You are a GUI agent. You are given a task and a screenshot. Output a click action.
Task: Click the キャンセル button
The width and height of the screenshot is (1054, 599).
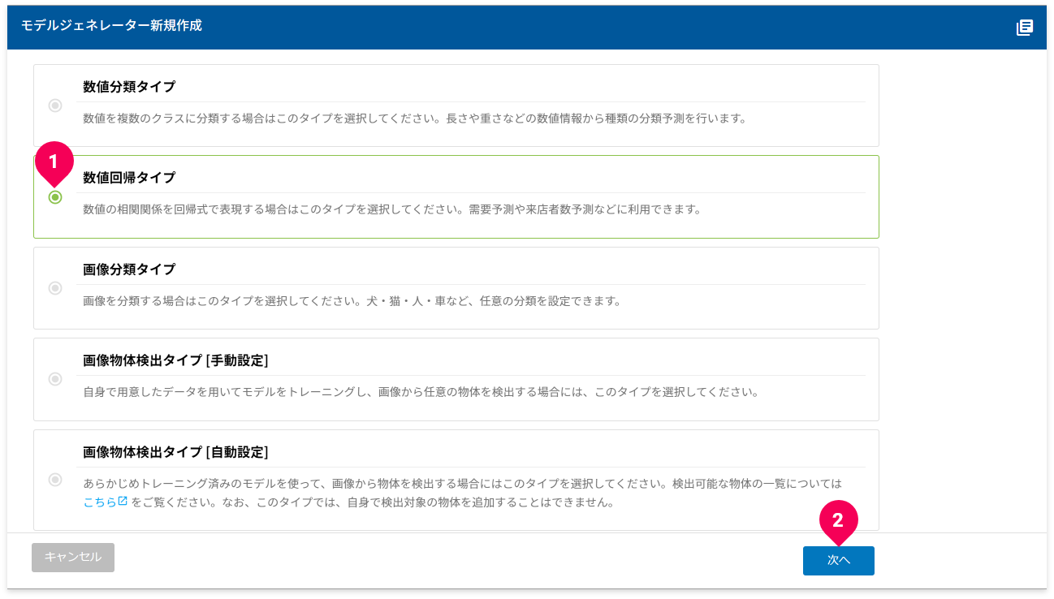(x=73, y=558)
